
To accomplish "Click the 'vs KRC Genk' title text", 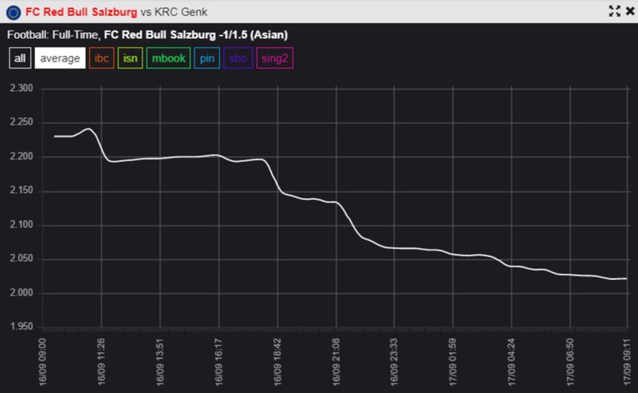I will click(x=174, y=12).
